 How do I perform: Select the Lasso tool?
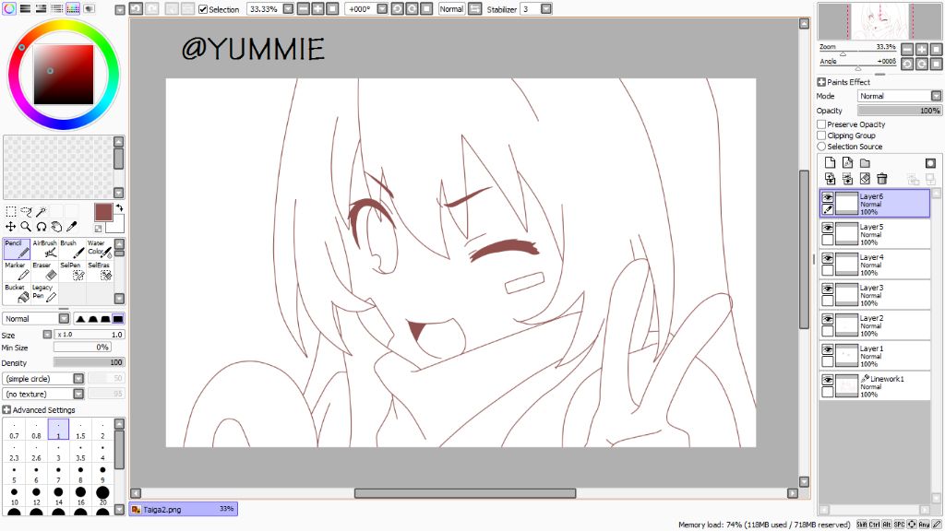pyautogui.click(x=26, y=211)
